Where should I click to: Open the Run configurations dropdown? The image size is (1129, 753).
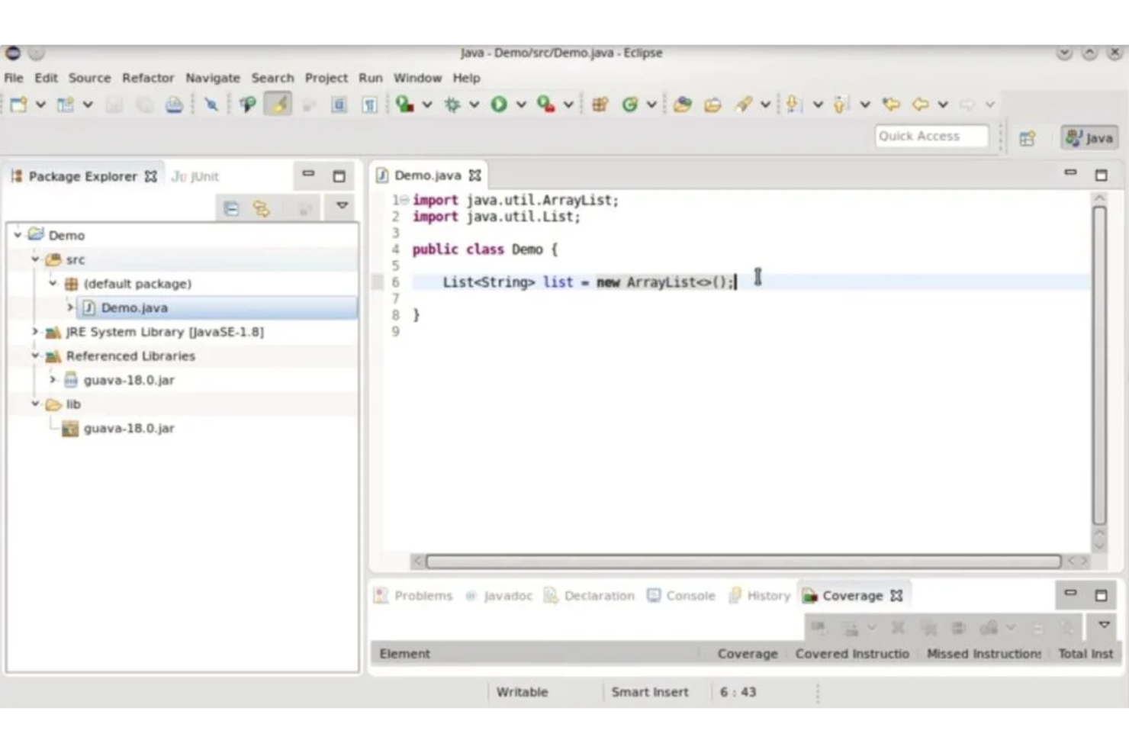[x=519, y=105]
